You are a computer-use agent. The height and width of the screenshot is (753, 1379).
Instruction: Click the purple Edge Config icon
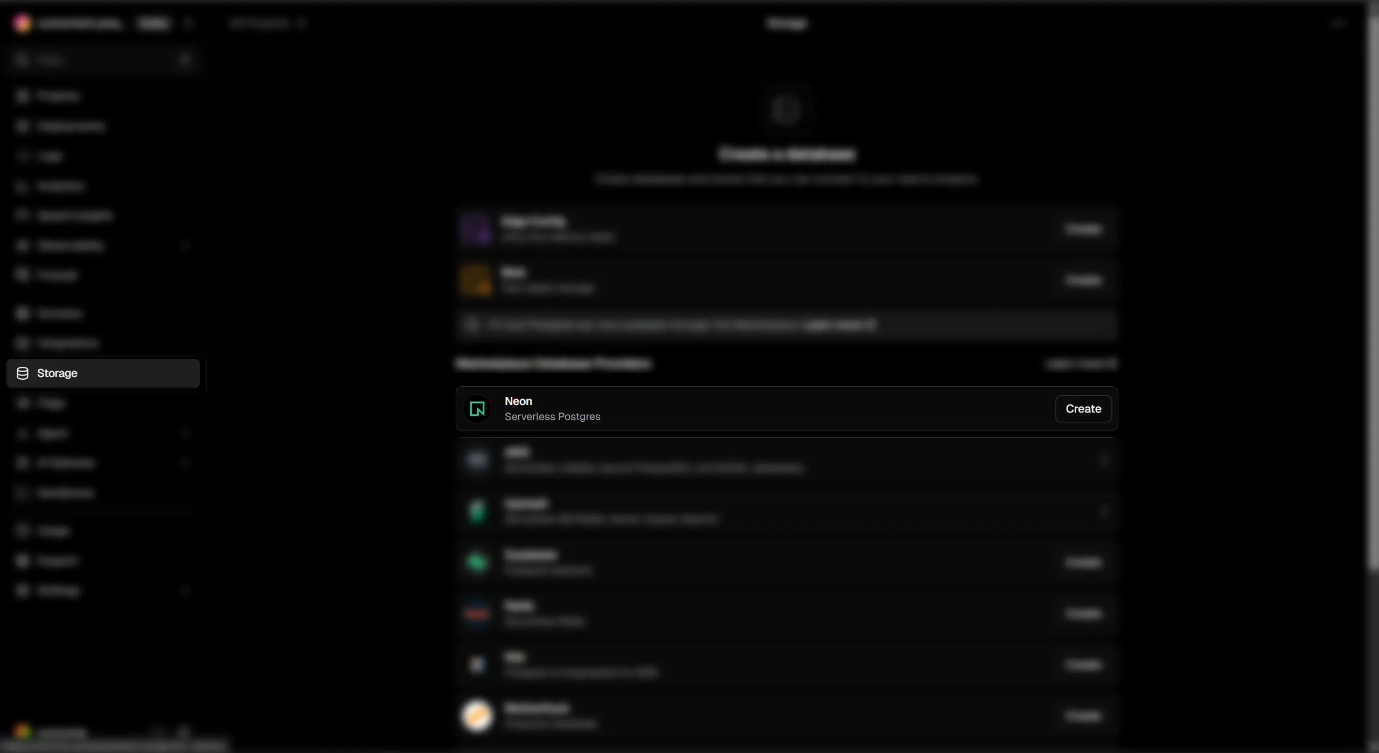tap(476, 229)
